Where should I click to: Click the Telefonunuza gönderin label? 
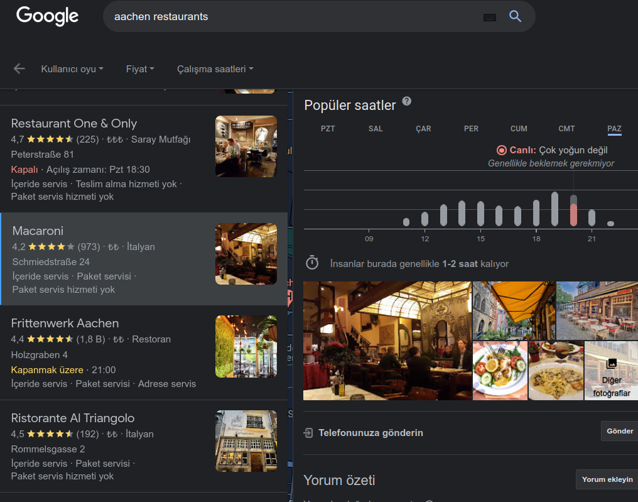click(370, 433)
